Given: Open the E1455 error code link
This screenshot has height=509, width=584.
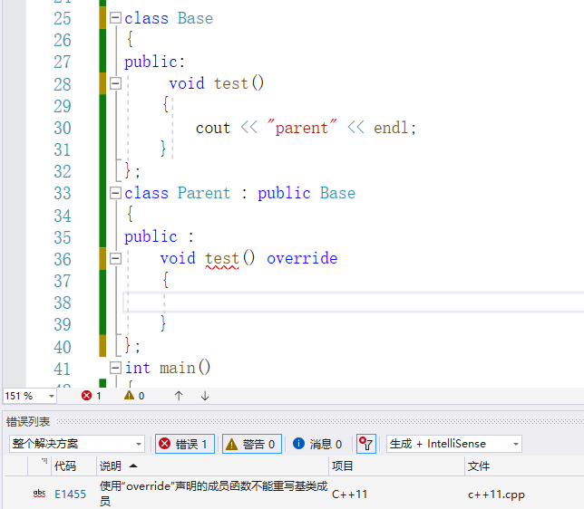Looking at the screenshot, I should coord(70,495).
